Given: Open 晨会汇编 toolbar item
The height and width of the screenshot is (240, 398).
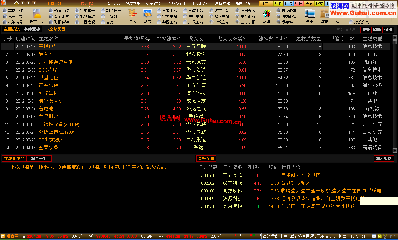Looking at the screenshot, I should coord(245,16).
